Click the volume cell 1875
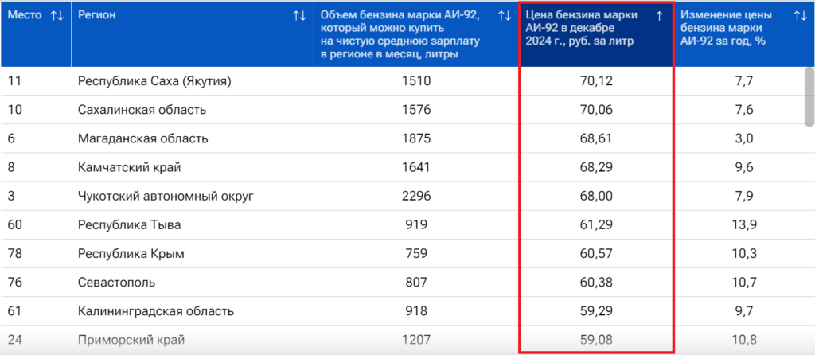Viewport: 815px width, 355px height. click(416, 138)
